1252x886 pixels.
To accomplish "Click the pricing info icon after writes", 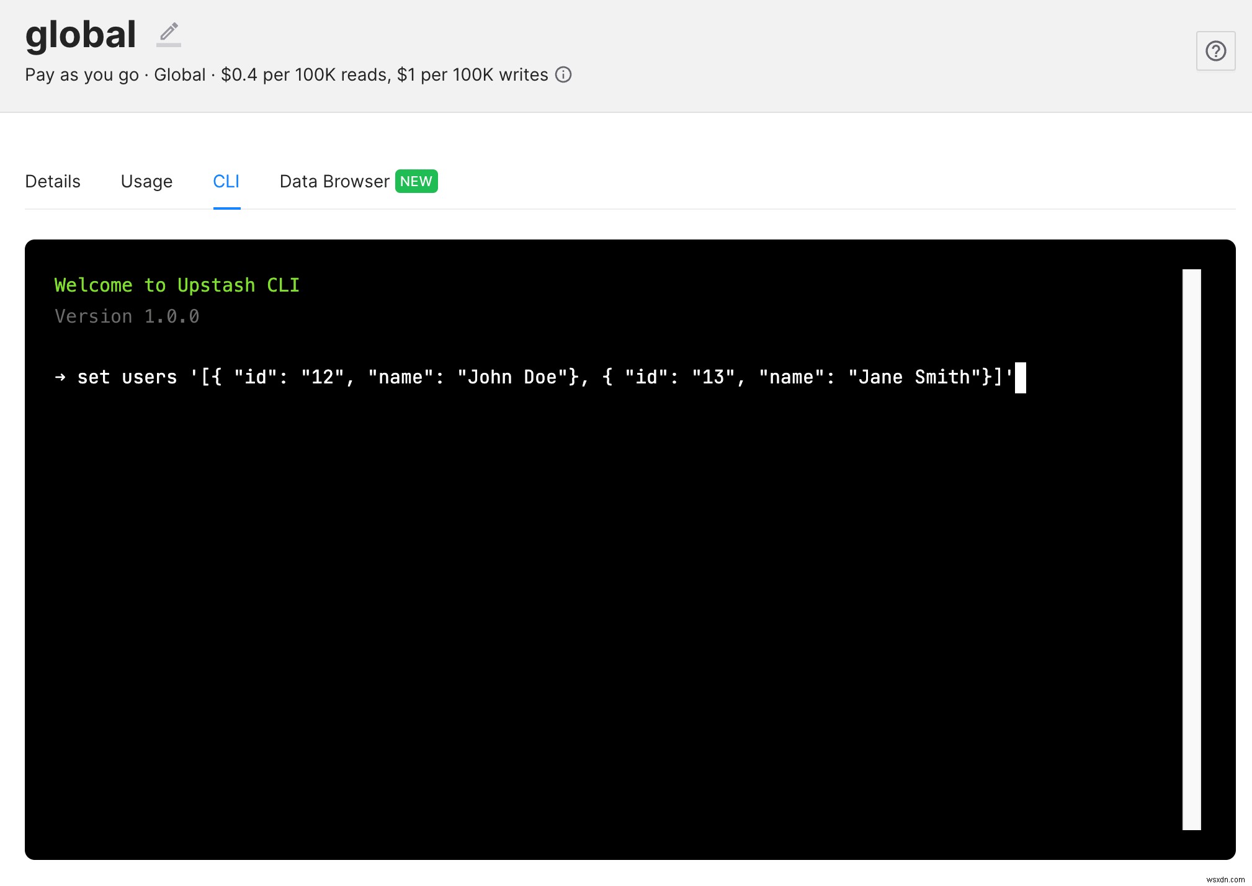I will pos(563,75).
